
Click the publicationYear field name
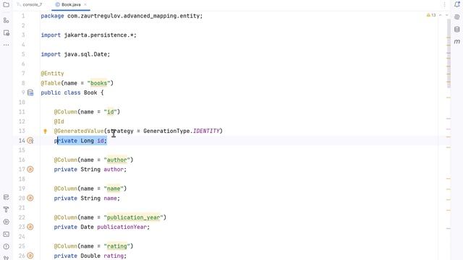(x=122, y=227)
